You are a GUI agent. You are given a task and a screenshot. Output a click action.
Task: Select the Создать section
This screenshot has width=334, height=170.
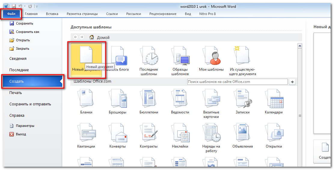pos(32,81)
